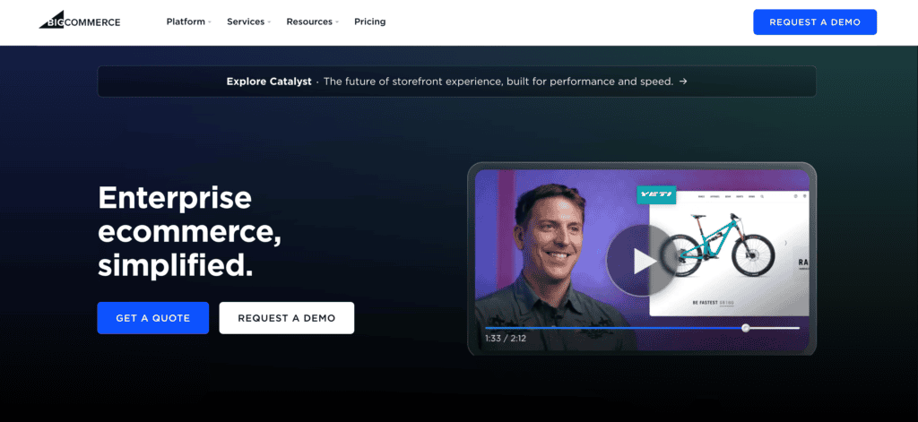Viewport: 918px width, 422px height.
Task: Open the Services menu
Action: click(x=249, y=22)
